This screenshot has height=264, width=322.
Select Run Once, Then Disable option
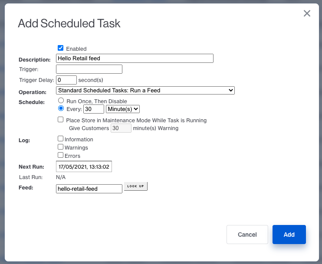pos(61,101)
